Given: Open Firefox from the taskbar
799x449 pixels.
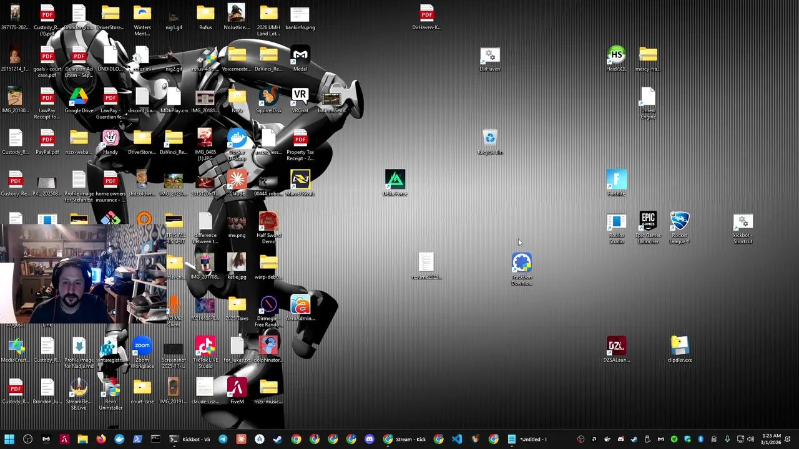Looking at the screenshot, I should point(100,439).
